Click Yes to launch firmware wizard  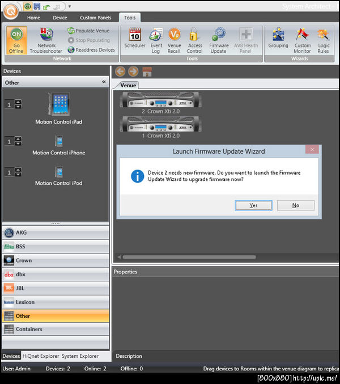click(x=253, y=205)
